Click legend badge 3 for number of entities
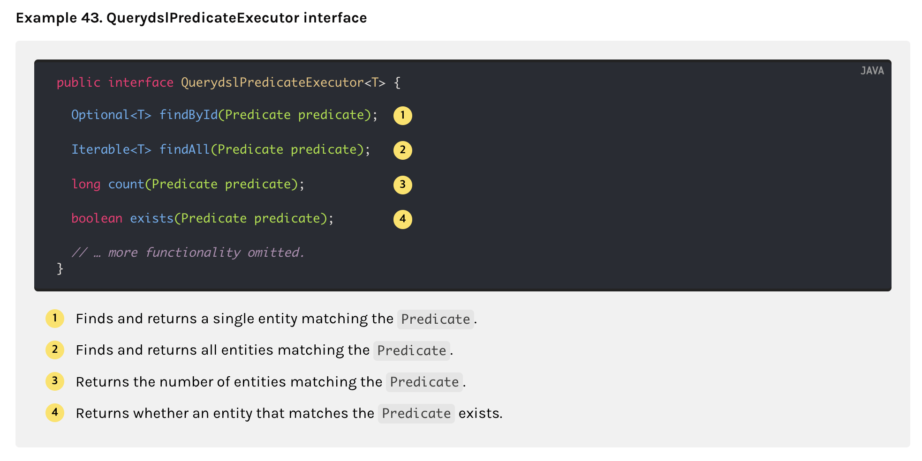 [55, 381]
